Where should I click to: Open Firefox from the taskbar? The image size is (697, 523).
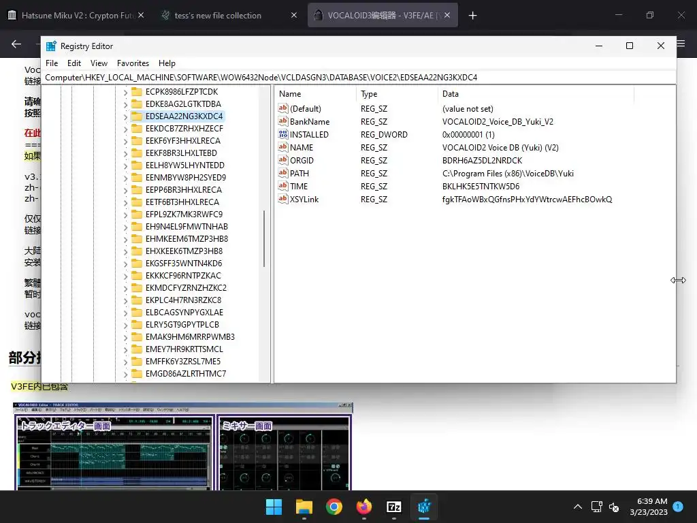click(x=364, y=507)
